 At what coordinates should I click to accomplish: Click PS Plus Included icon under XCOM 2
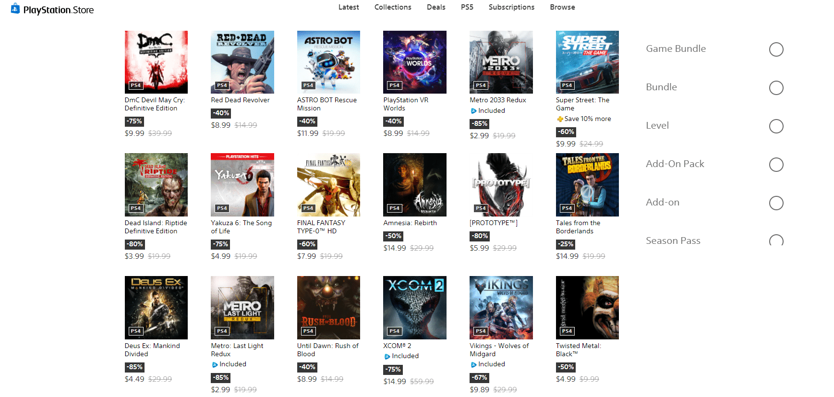click(387, 356)
